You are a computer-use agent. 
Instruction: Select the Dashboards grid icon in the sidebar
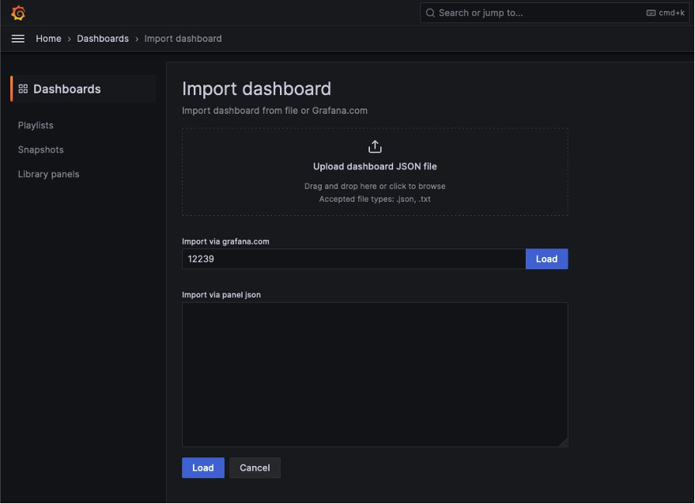(23, 89)
